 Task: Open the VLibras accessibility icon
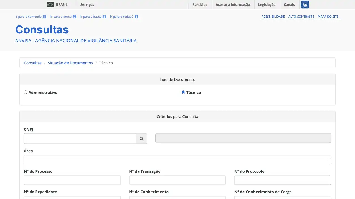tap(305, 4)
